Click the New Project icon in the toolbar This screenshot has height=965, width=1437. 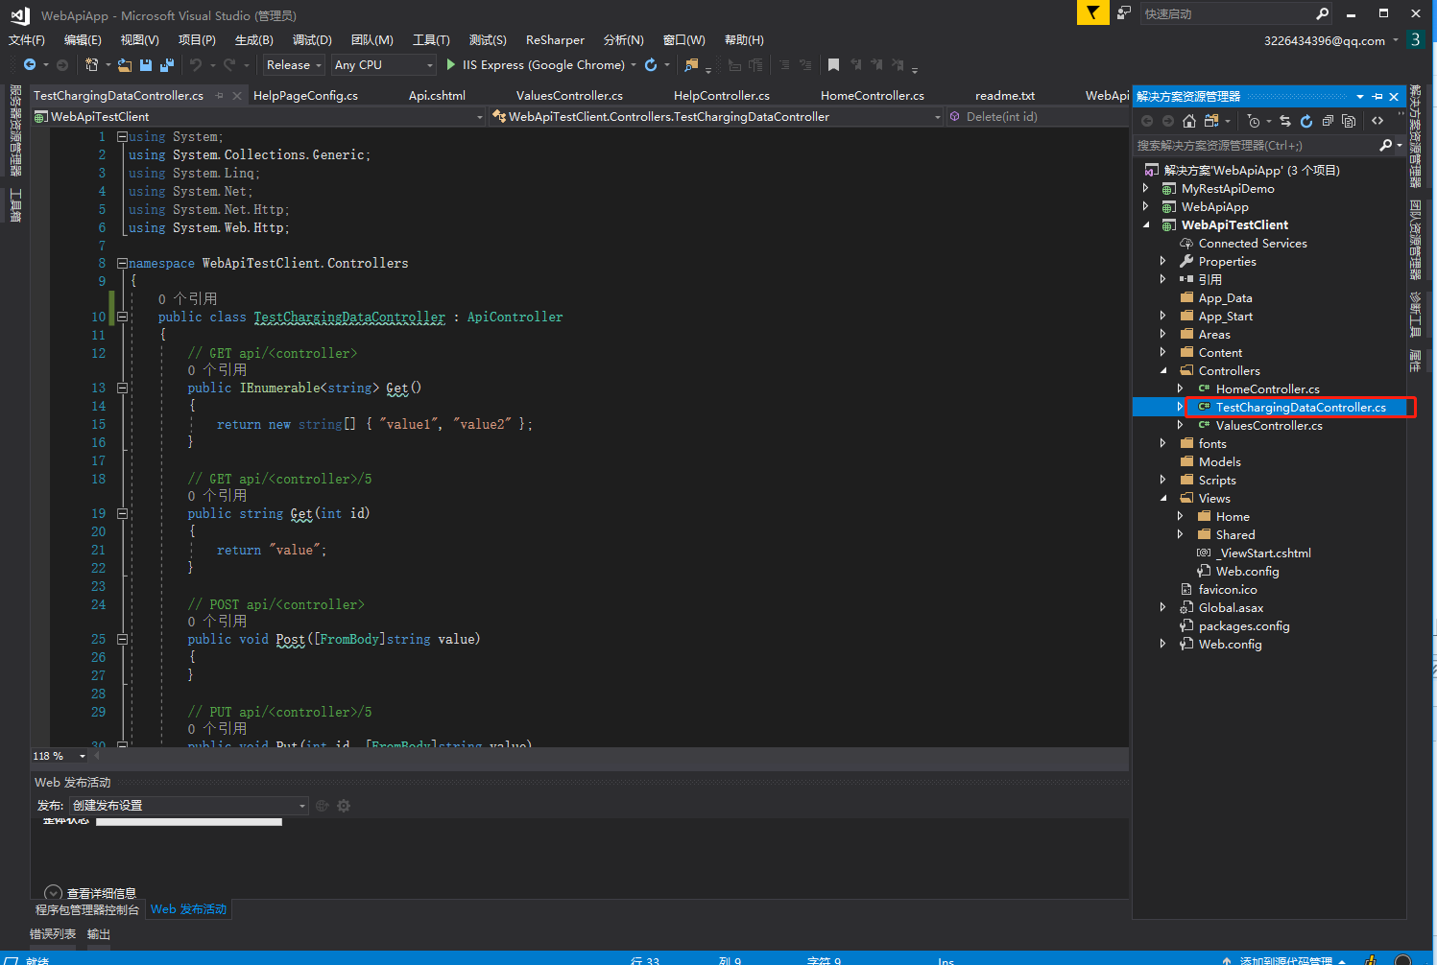click(x=92, y=65)
